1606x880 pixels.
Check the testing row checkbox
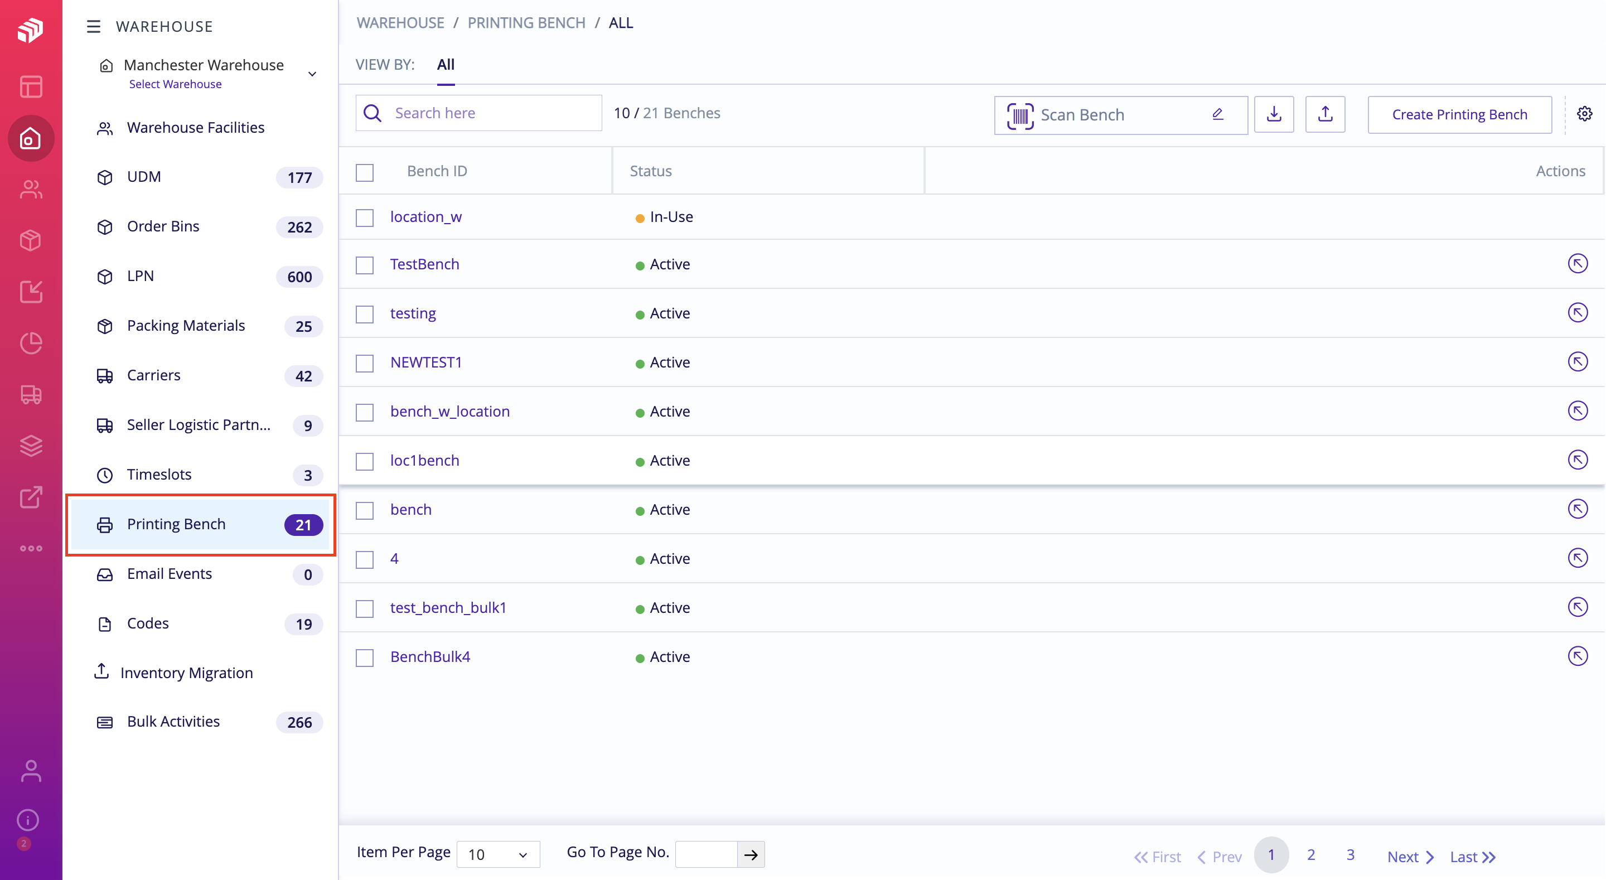tap(365, 315)
